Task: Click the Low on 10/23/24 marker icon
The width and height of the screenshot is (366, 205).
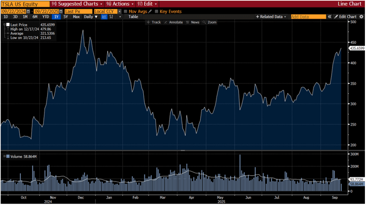Action: [x=8, y=38]
